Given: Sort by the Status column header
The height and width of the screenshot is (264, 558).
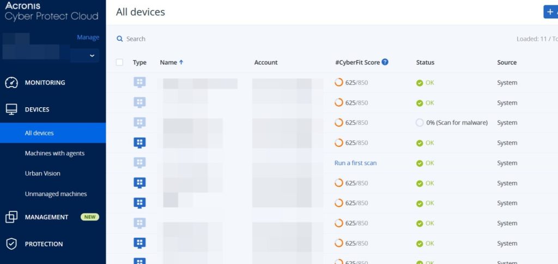Looking at the screenshot, I should click(x=425, y=62).
